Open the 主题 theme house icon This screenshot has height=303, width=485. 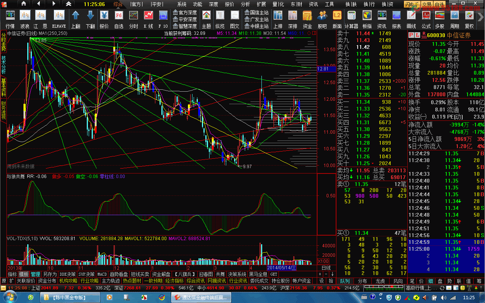click(207, 16)
